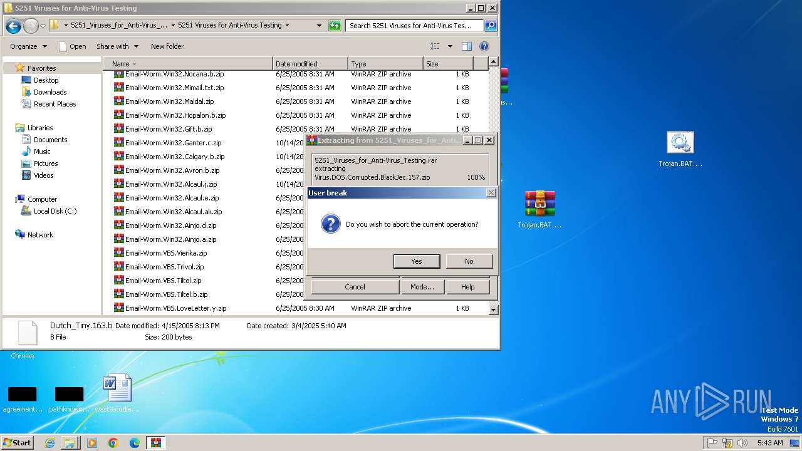Click scroll up arrow of file list

click(x=493, y=61)
